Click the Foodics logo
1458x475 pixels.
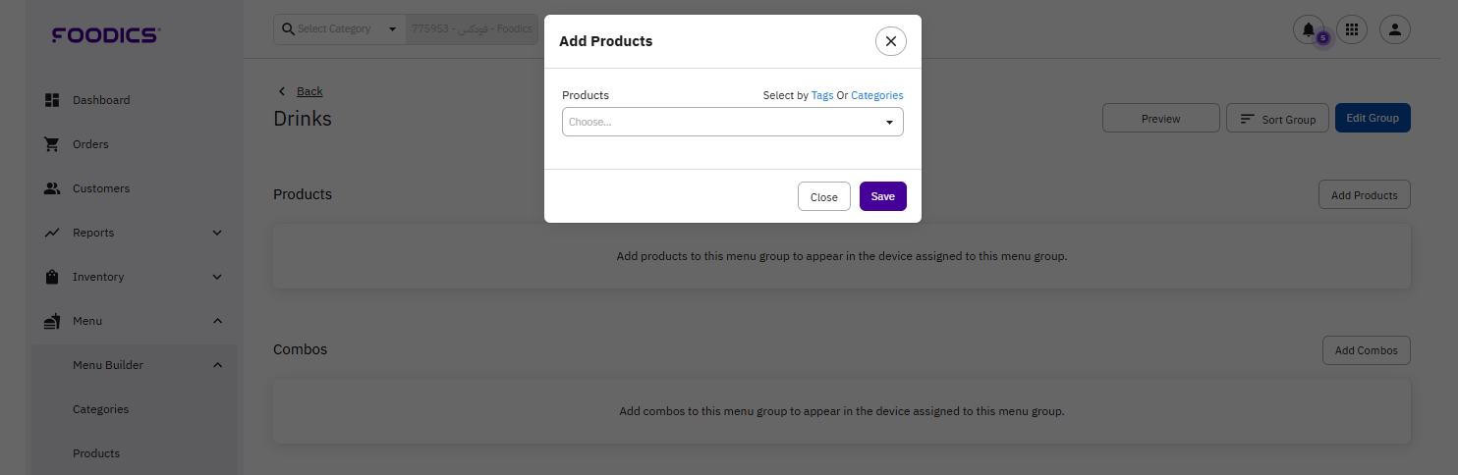105,35
